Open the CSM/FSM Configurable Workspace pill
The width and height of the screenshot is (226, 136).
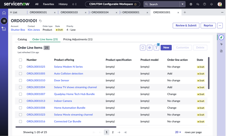point(113,4)
